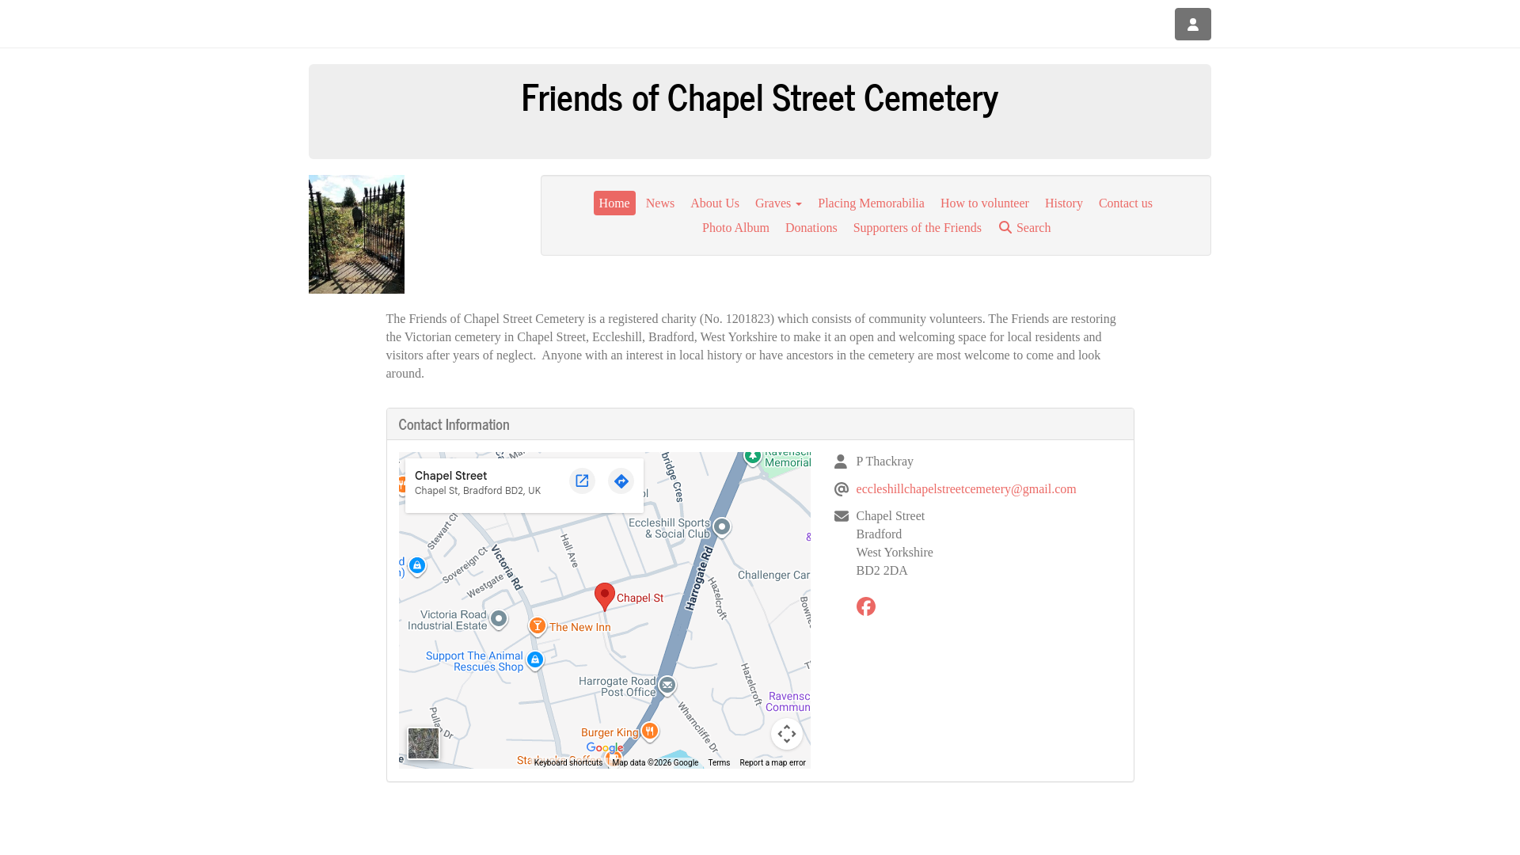
Task: Select the Burger King map marker
Action: (x=649, y=731)
